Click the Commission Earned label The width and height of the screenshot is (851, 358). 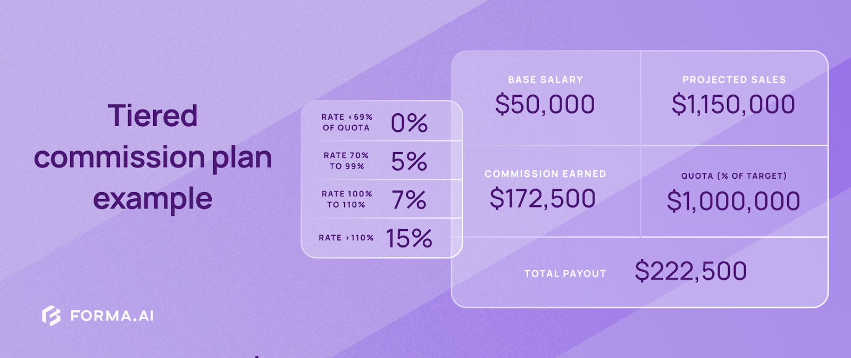pos(545,174)
